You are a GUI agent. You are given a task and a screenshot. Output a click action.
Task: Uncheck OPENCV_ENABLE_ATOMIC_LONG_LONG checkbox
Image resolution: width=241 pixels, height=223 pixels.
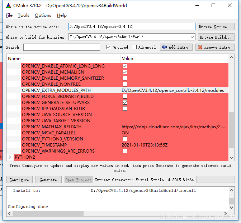coord(125,66)
